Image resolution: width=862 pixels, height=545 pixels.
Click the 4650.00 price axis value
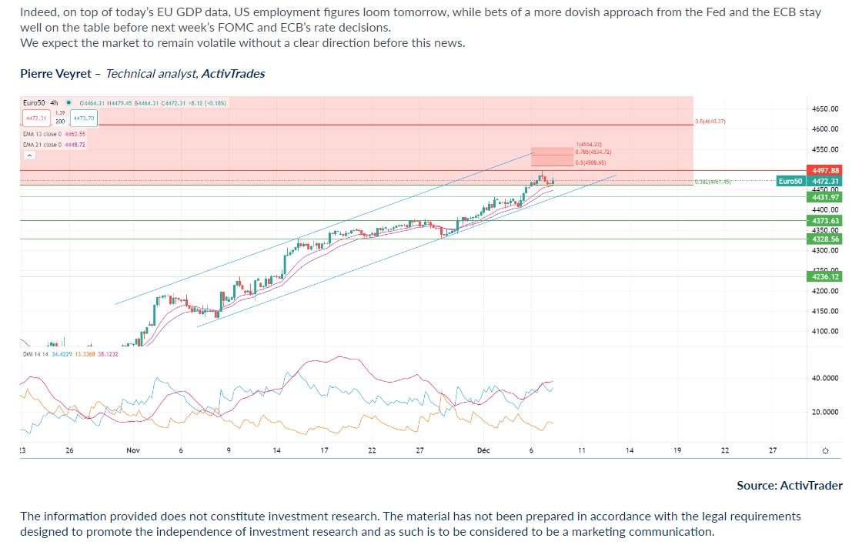824,109
